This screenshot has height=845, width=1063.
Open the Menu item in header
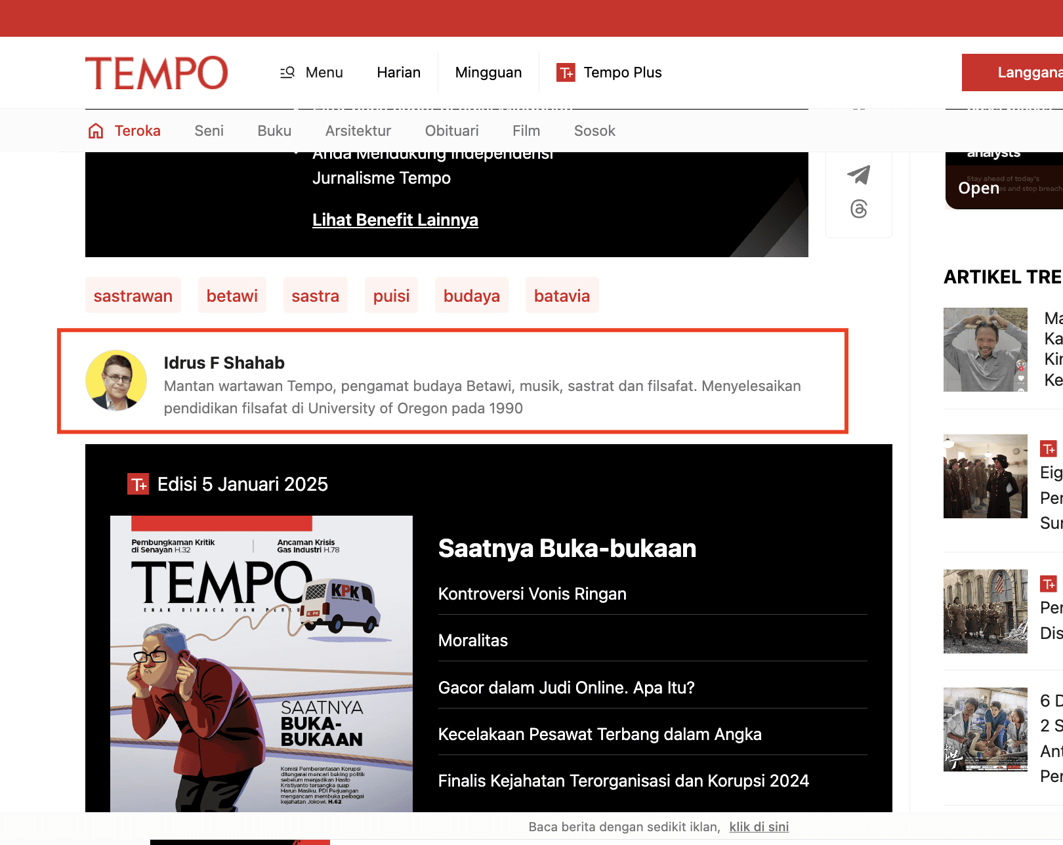(x=324, y=72)
